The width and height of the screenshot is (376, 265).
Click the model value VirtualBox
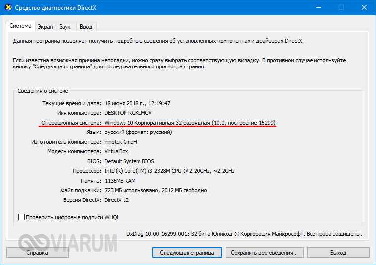point(116,151)
